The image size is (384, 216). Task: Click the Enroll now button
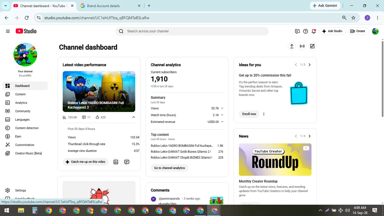click(x=249, y=114)
